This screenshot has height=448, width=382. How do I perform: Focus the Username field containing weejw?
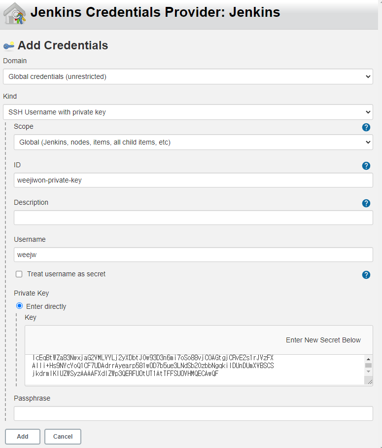tap(193, 255)
